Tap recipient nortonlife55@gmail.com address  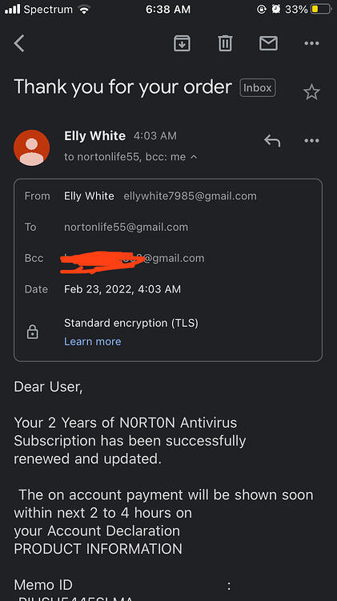pyautogui.click(x=126, y=227)
